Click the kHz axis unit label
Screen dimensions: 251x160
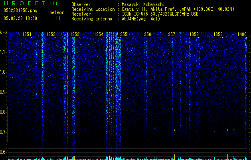(x=4, y=32)
